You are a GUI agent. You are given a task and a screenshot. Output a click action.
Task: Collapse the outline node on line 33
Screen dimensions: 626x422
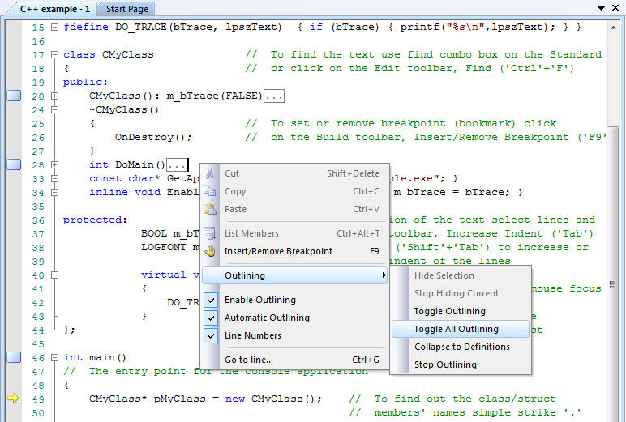click(54, 179)
